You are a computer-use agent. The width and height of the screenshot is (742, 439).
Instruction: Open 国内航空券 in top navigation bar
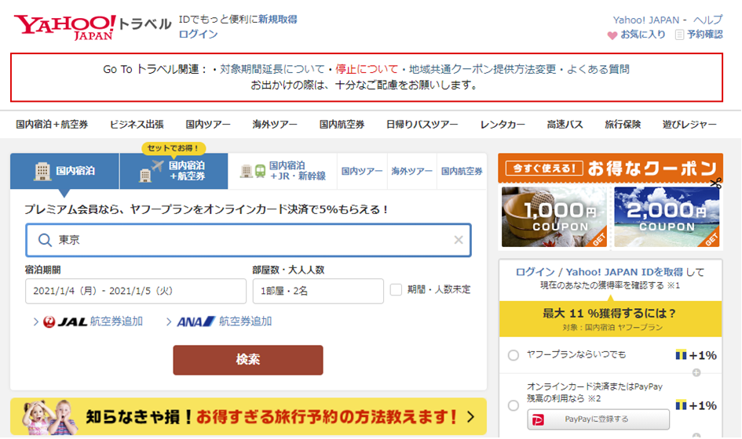342,125
